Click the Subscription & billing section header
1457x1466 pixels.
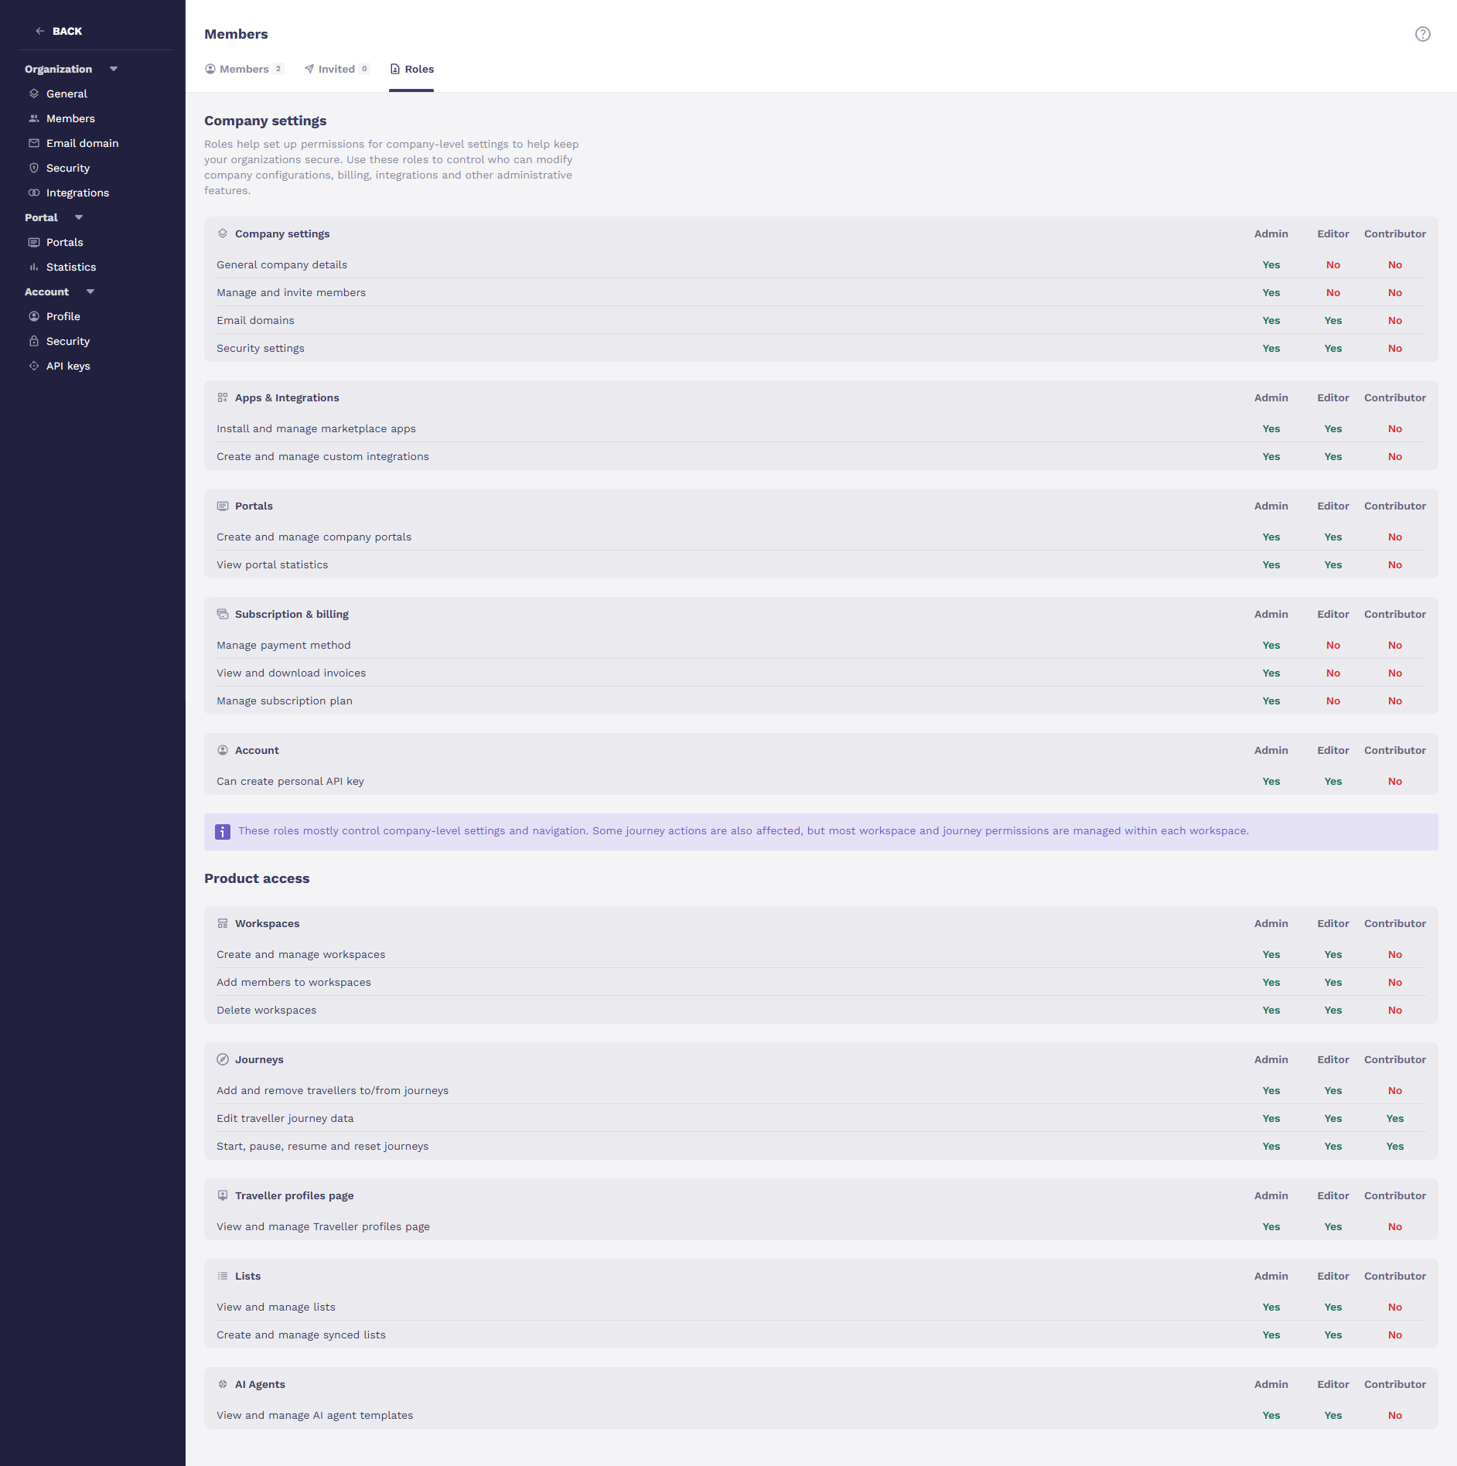292,614
